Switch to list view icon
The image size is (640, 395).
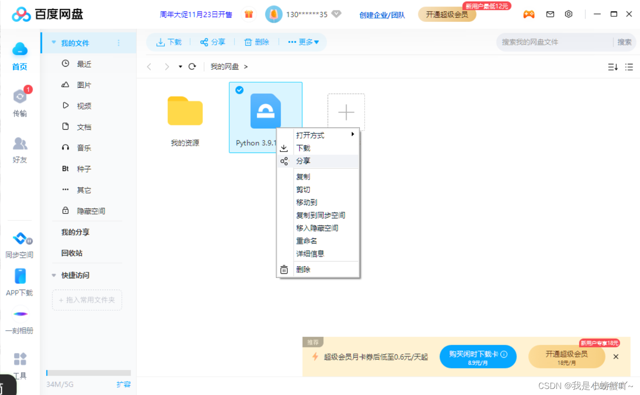coord(629,67)
